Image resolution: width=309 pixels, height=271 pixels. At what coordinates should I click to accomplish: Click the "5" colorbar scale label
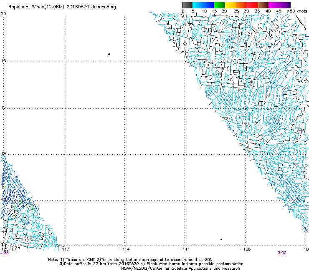(x=193, y=11)
